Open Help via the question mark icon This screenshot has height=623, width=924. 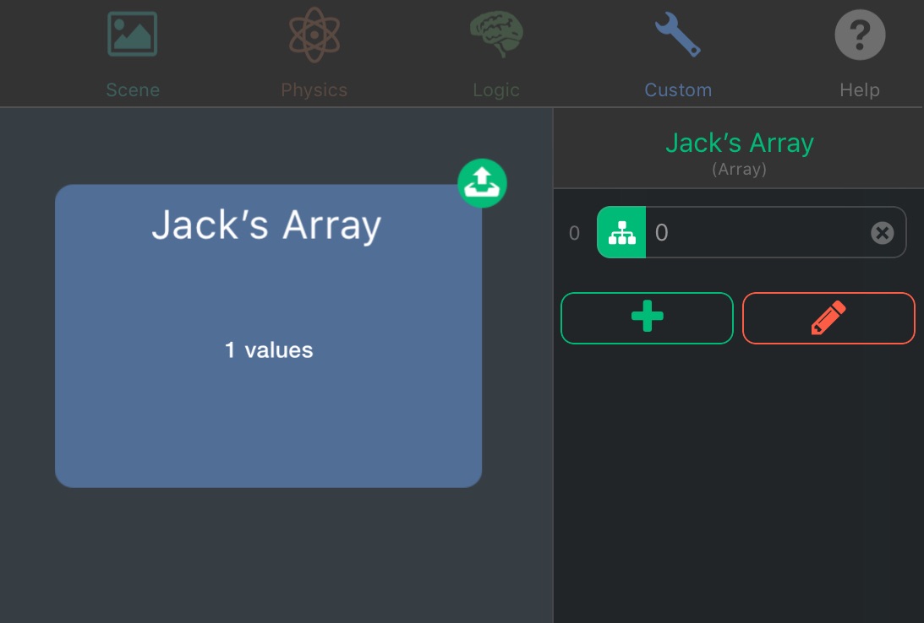coord(860,35)
